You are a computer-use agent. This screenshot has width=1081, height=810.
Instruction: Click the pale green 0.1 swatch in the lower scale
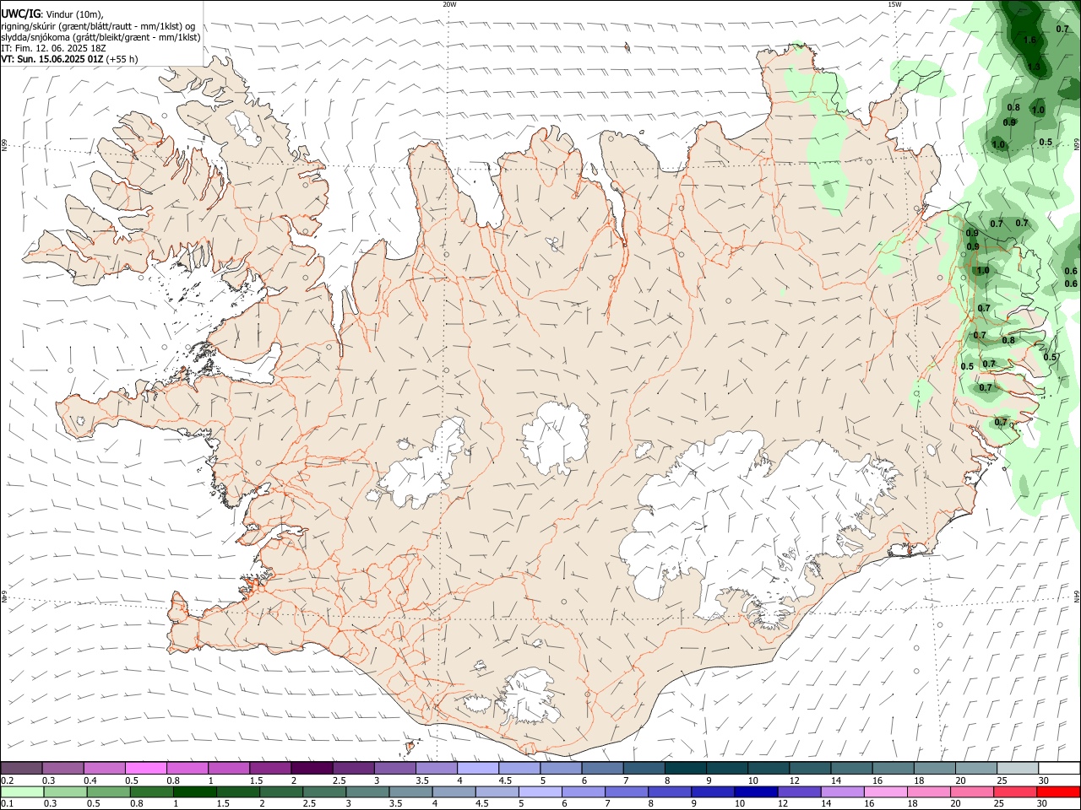(22, 792)
